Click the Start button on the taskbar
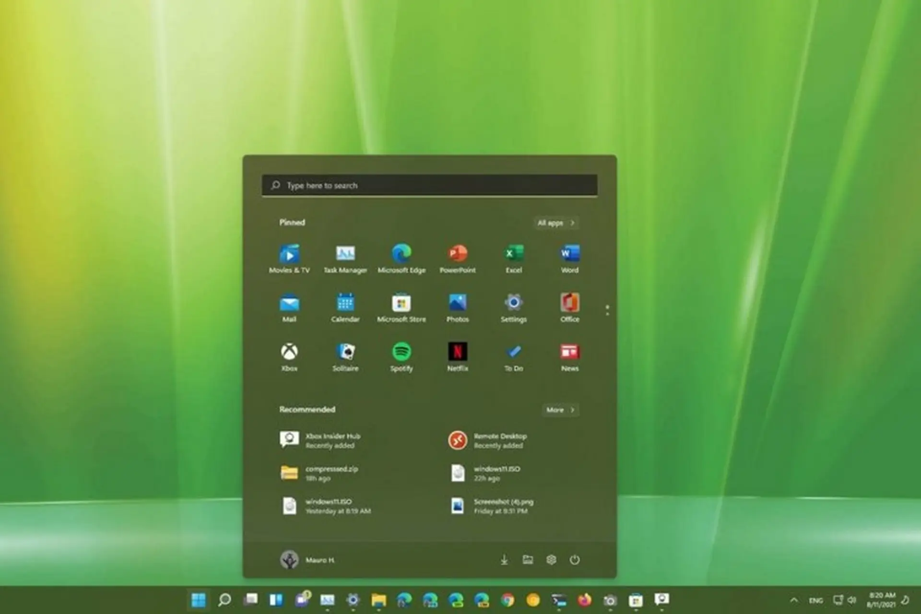The width and height of the screenshot is (921, 614). 199,600
